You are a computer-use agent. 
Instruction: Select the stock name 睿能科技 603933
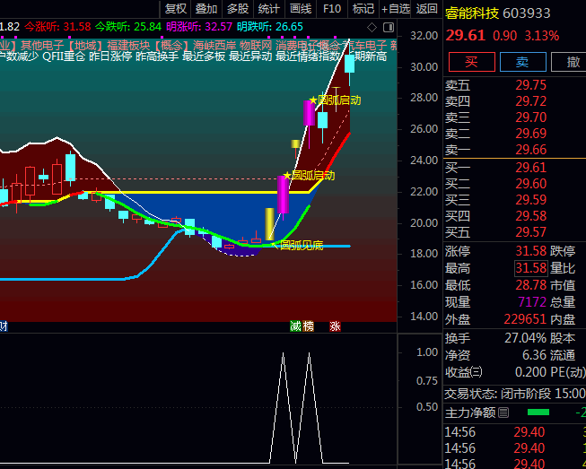pyautogui.click(x=497, y=13)
